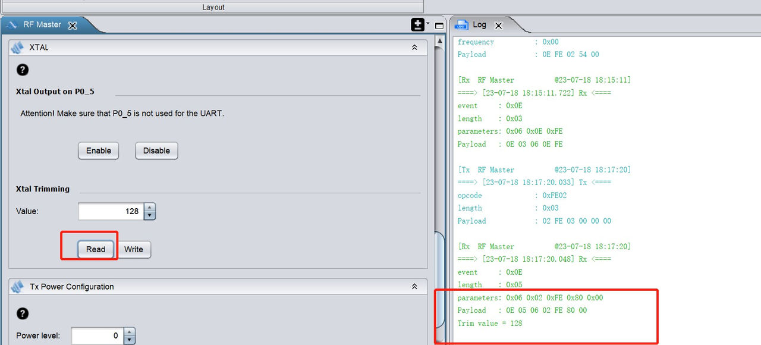Click the XTAL section crystal icon

17,47
